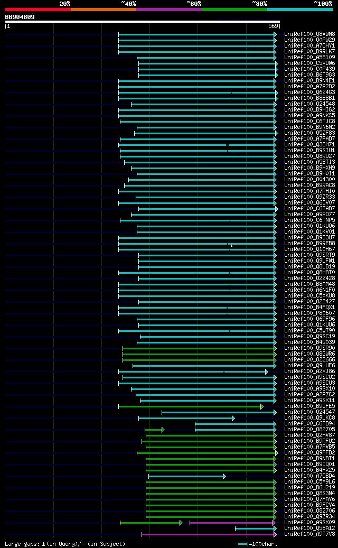Open the UniRef100_B6T9G3 hit
This screenshot has height=548, width=338.
click(309, 75)
